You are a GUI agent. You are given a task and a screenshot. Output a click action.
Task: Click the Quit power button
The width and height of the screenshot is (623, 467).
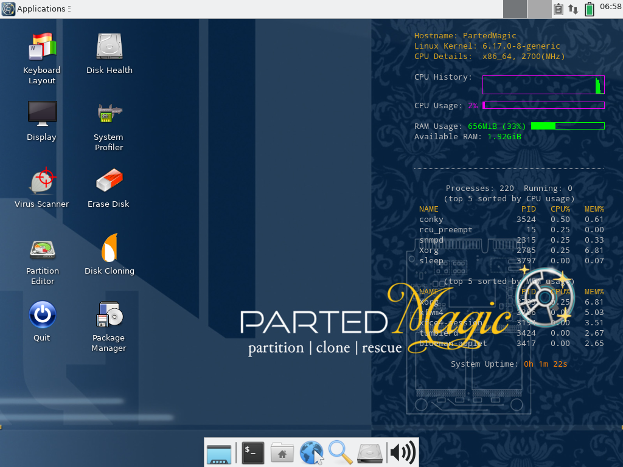point(42,315)
